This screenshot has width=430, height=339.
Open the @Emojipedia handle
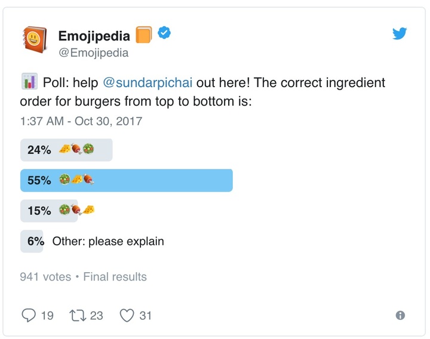point(94,53)
